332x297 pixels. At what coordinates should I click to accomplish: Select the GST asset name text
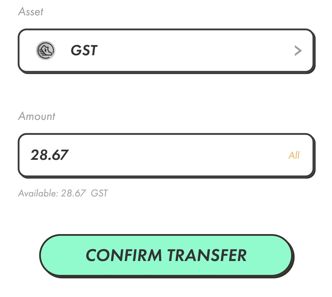84,50
